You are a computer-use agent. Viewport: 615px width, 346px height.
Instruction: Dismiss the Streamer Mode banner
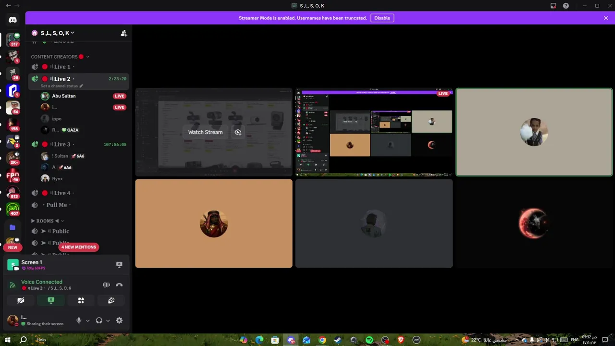click(x=606, y=18)
